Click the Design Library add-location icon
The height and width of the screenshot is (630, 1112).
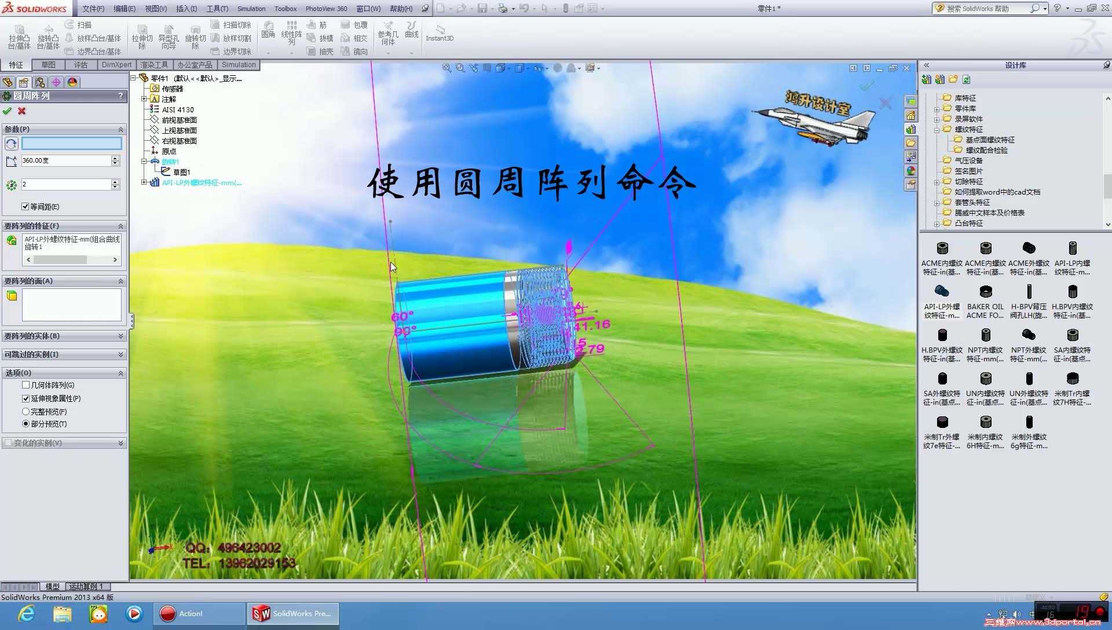point(927,79)
